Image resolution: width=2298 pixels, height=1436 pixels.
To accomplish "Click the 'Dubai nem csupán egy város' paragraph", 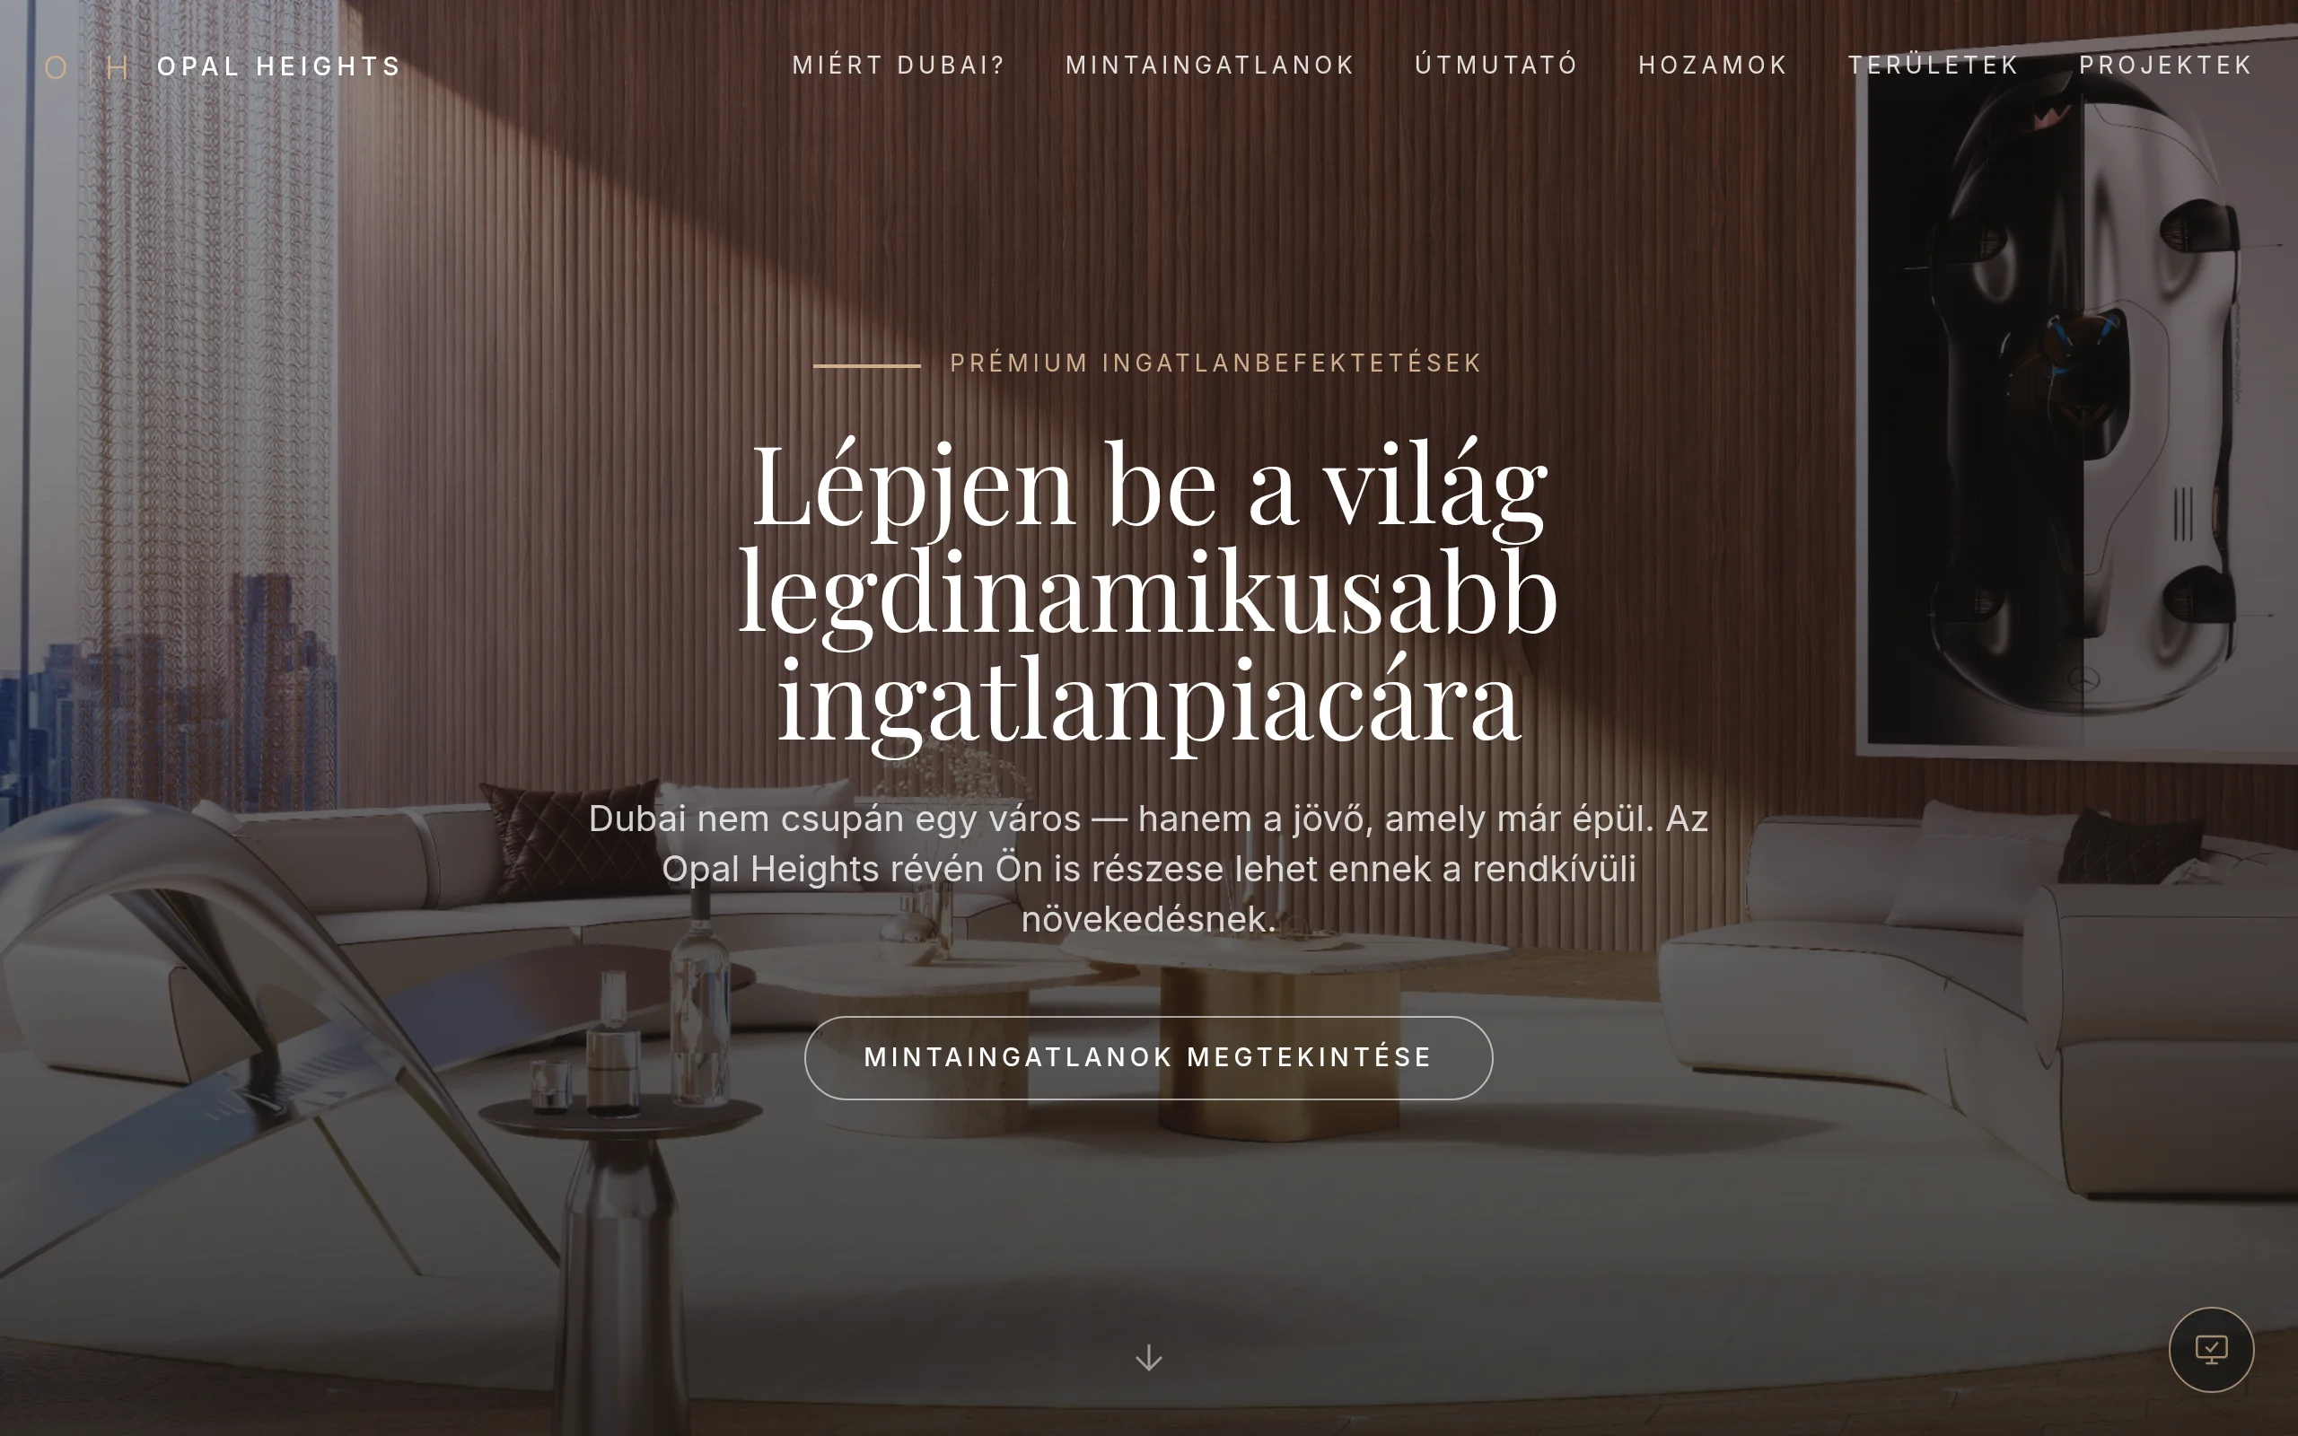I will point(1148,869).
